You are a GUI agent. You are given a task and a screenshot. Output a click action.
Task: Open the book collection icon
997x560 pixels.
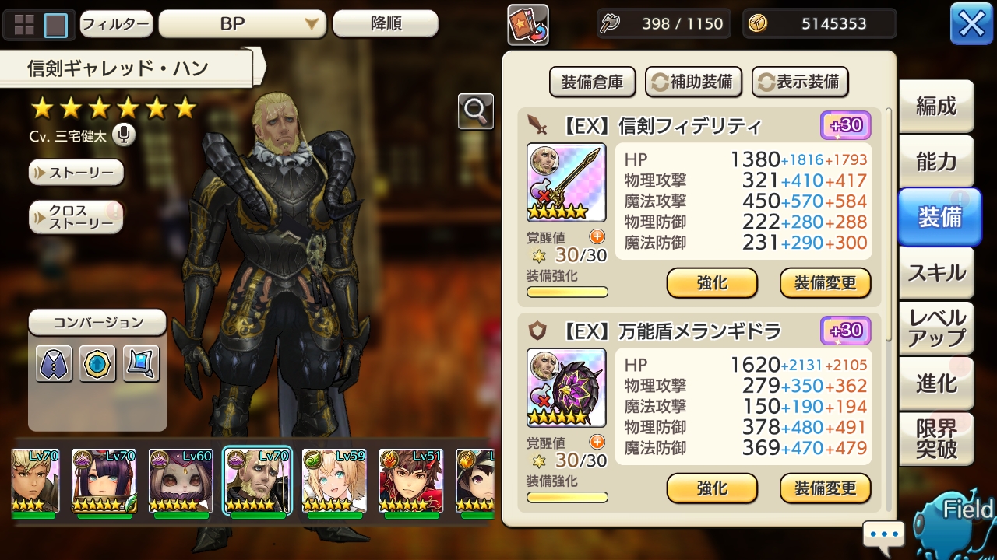coord(528,25)
